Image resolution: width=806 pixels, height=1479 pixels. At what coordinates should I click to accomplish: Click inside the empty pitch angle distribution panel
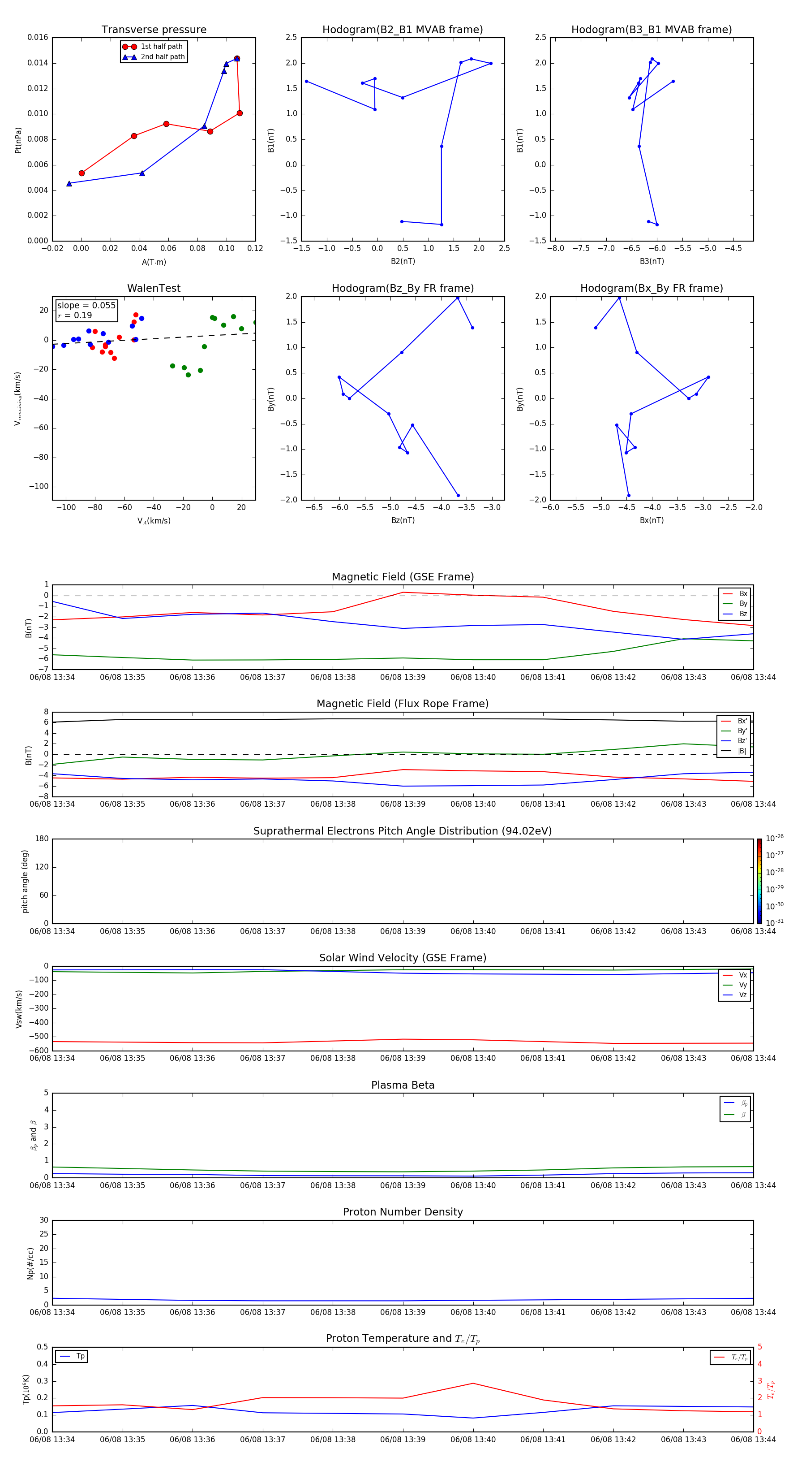[402, 881]
